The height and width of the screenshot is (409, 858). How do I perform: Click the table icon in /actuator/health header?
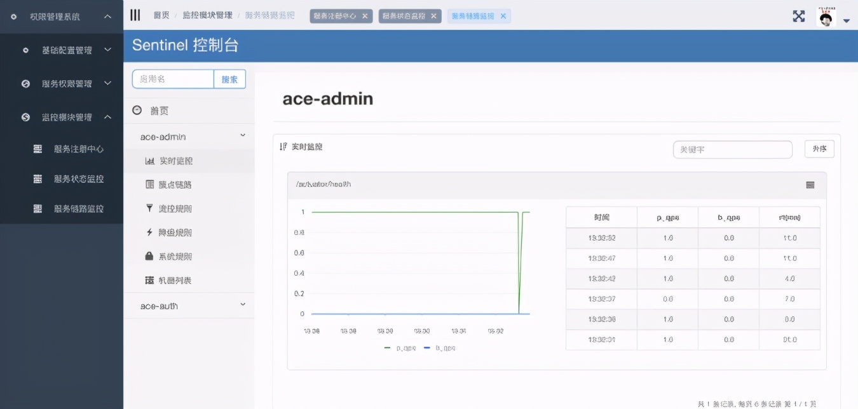(x=810, y=185)
